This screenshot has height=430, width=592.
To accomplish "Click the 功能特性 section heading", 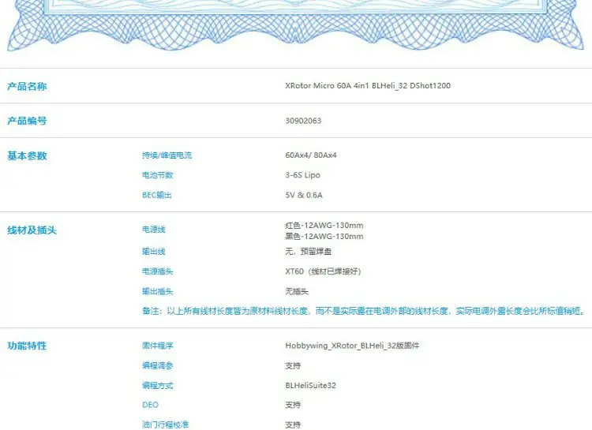I will pos(27,346).
